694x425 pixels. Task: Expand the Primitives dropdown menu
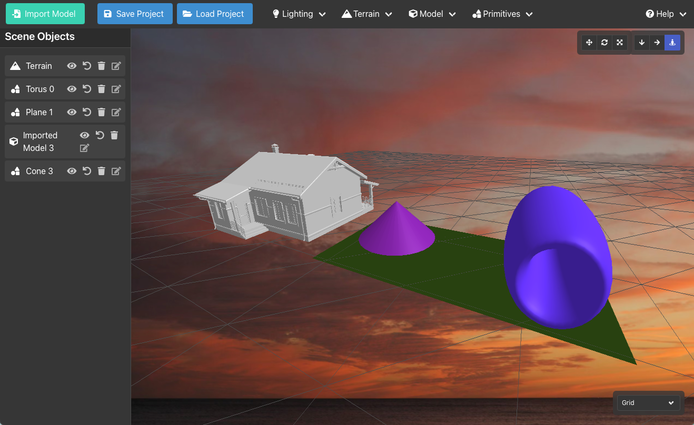point(502,14)
